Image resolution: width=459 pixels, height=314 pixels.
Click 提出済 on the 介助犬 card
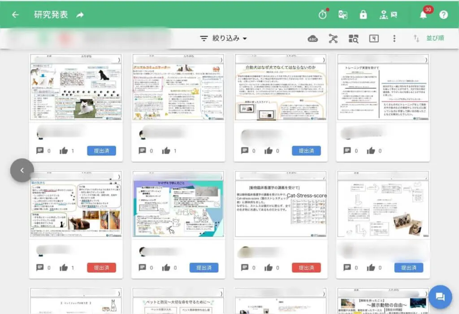[306, 151]
